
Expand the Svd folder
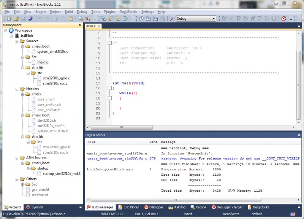coord(23,184)
